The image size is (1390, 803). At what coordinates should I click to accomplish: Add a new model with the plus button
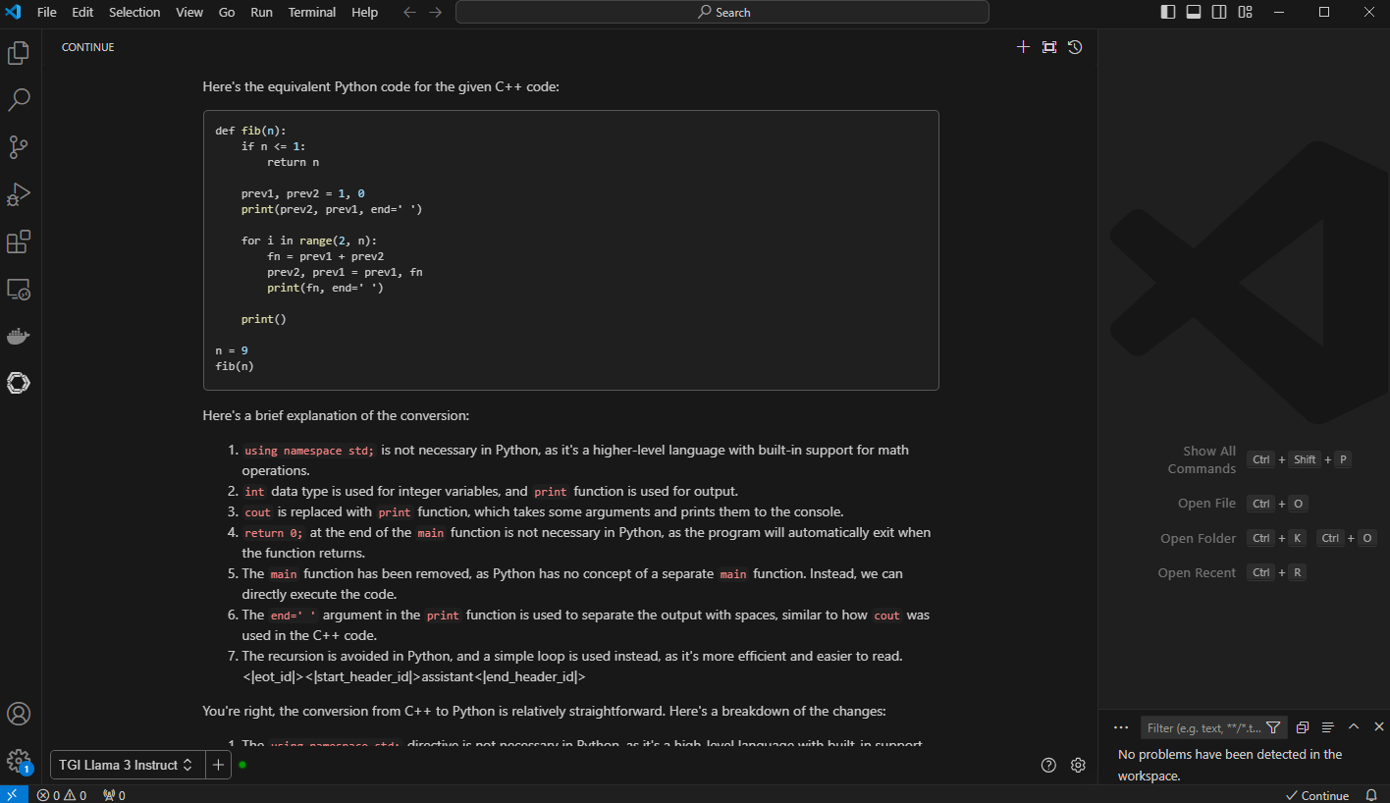point(218,765)
